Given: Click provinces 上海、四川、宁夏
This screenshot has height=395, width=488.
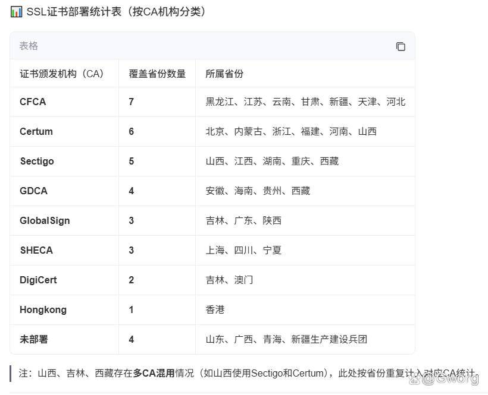Looking at the screenshot, I should tap(243, 250).
